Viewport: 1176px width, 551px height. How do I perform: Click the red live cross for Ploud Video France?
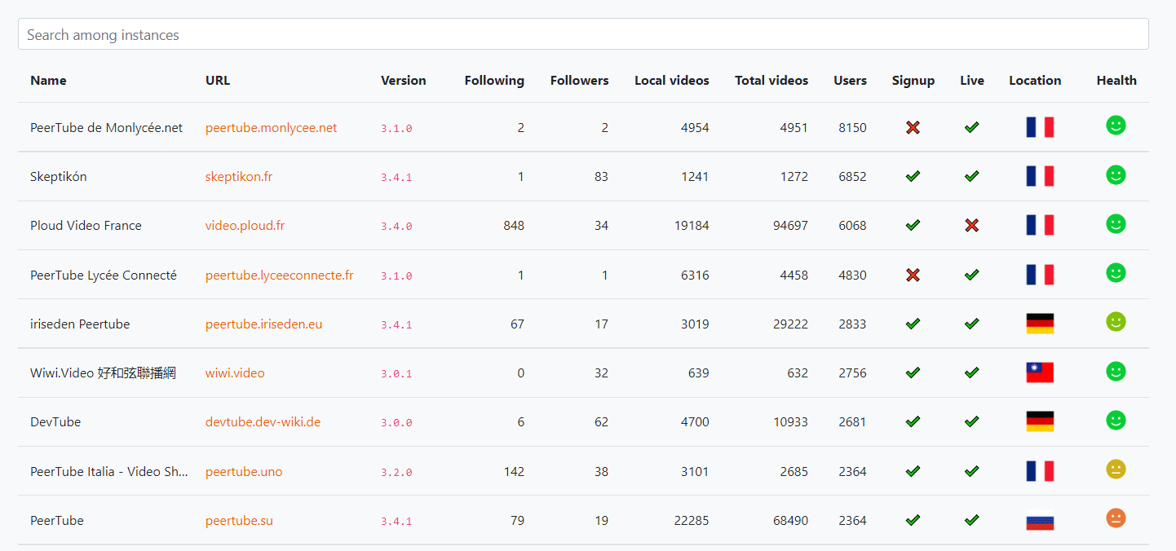point(971,225)
